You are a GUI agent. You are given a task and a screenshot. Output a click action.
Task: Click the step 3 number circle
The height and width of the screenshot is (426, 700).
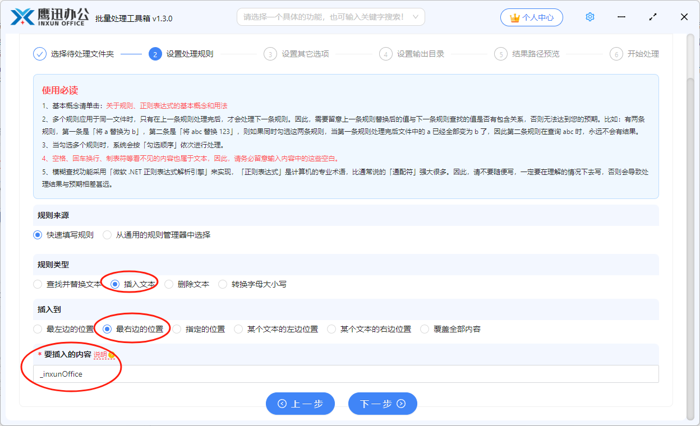point(270,54)
